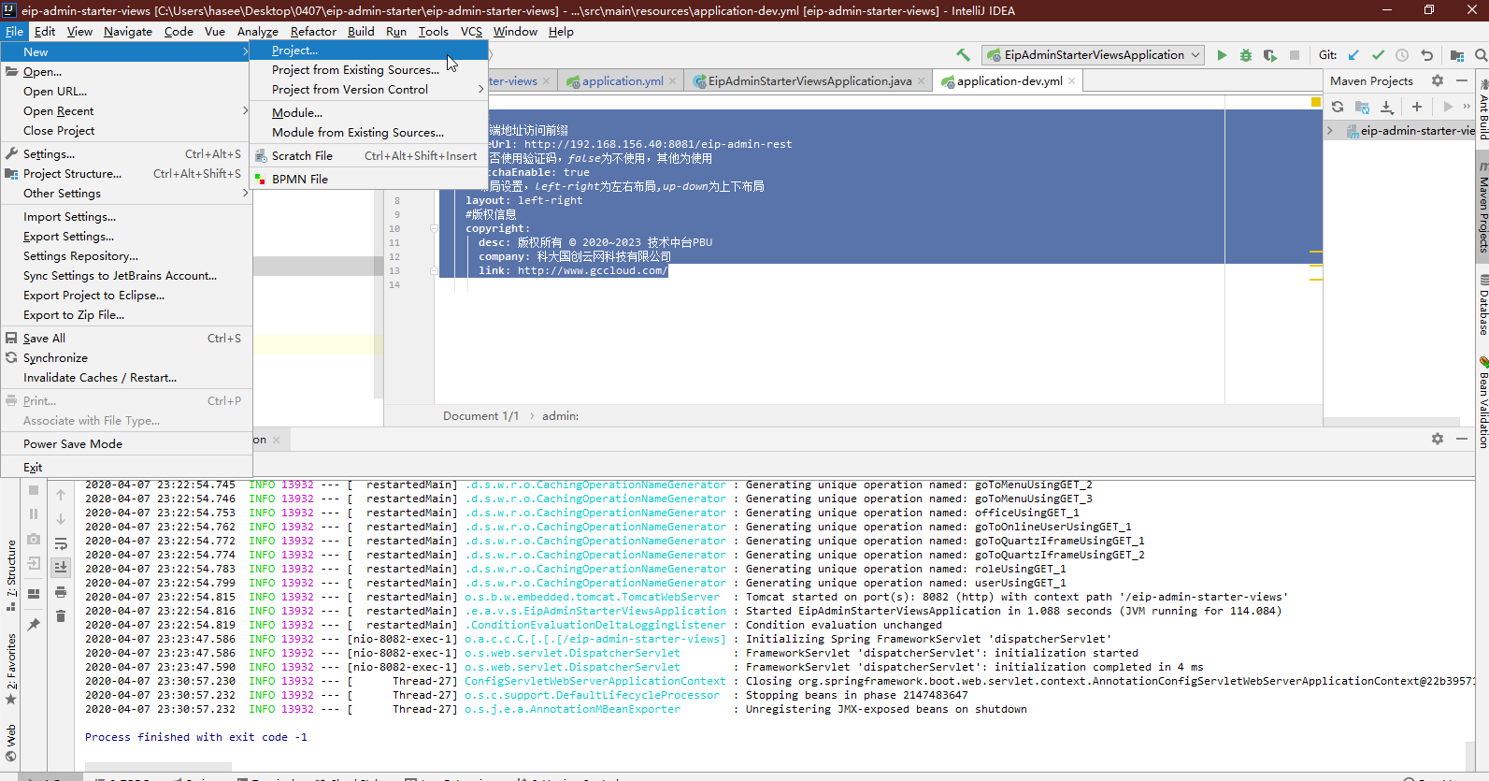Screen dimensions: 1489x781
Task: Click Generate Sources and Update Folders icon
Action: (x=1362, y=107)
